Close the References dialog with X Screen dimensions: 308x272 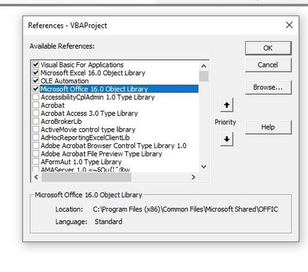tap(289, 25)
